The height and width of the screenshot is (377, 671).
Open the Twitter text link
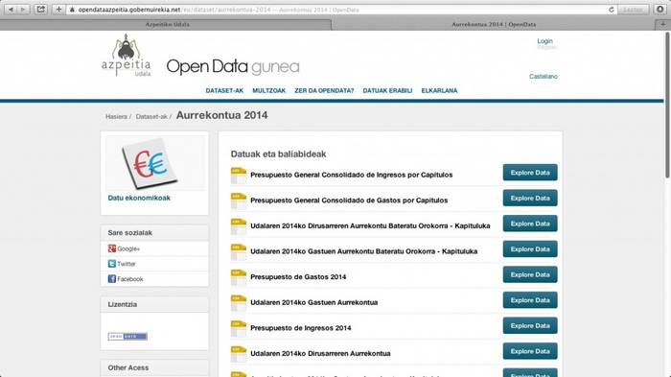click(127, 264)
